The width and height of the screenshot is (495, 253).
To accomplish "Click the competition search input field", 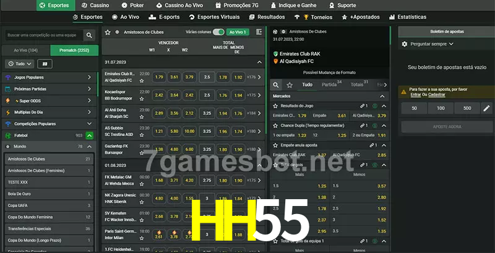I will pos(43,36).
